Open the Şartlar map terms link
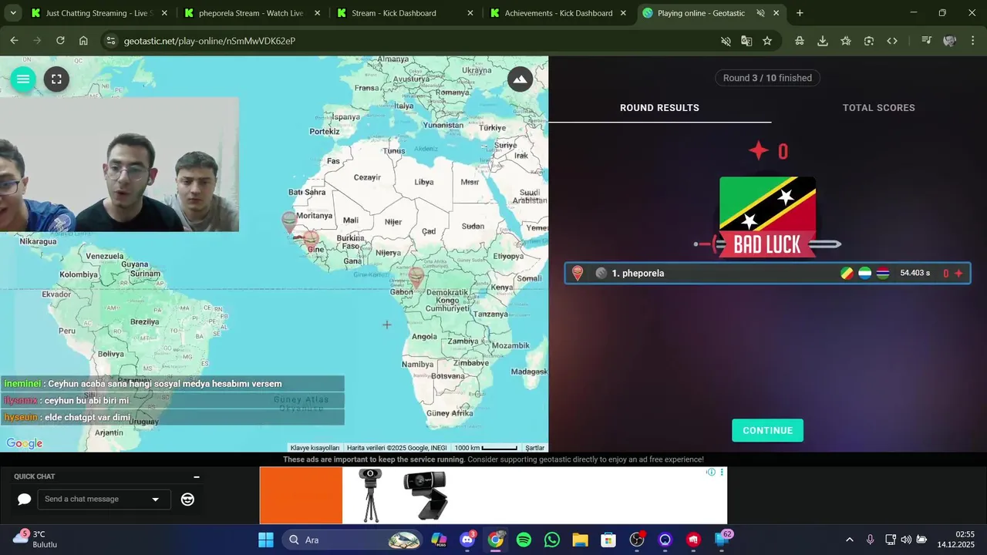 point(534,448)
